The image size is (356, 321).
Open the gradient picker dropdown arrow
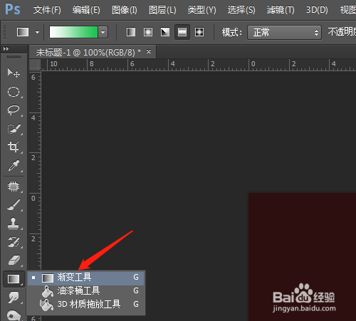coord(103,32)
